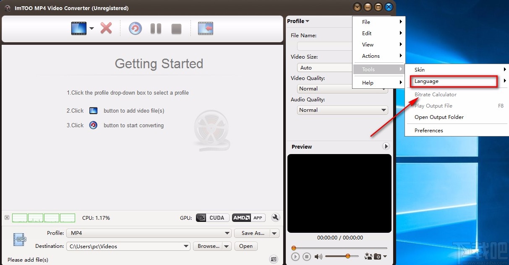Click the wrench settings icon near GPU options

click(276, 217)
